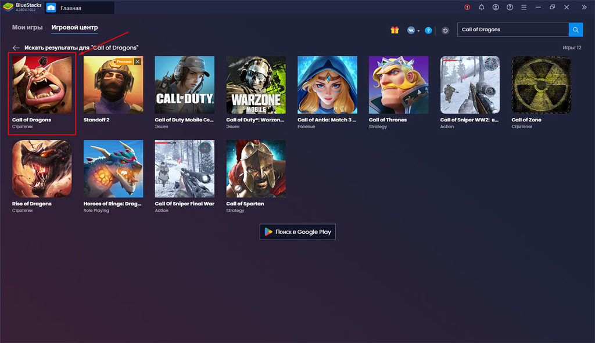Open the Call Of Sniper Final War thumbnail
The height and width of the screenshot is (343, 595).
pyautogui.click(x=184, y=169)
